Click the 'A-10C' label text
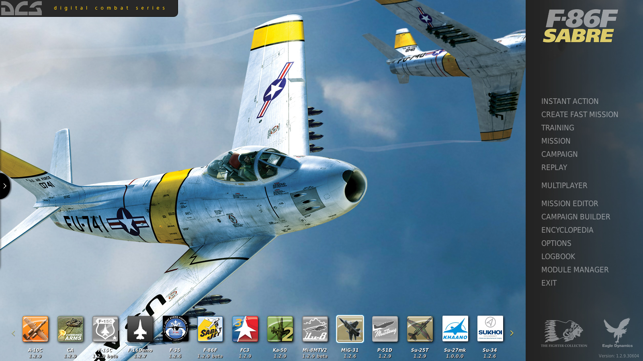Screen dimensions: 643x361 35,350
